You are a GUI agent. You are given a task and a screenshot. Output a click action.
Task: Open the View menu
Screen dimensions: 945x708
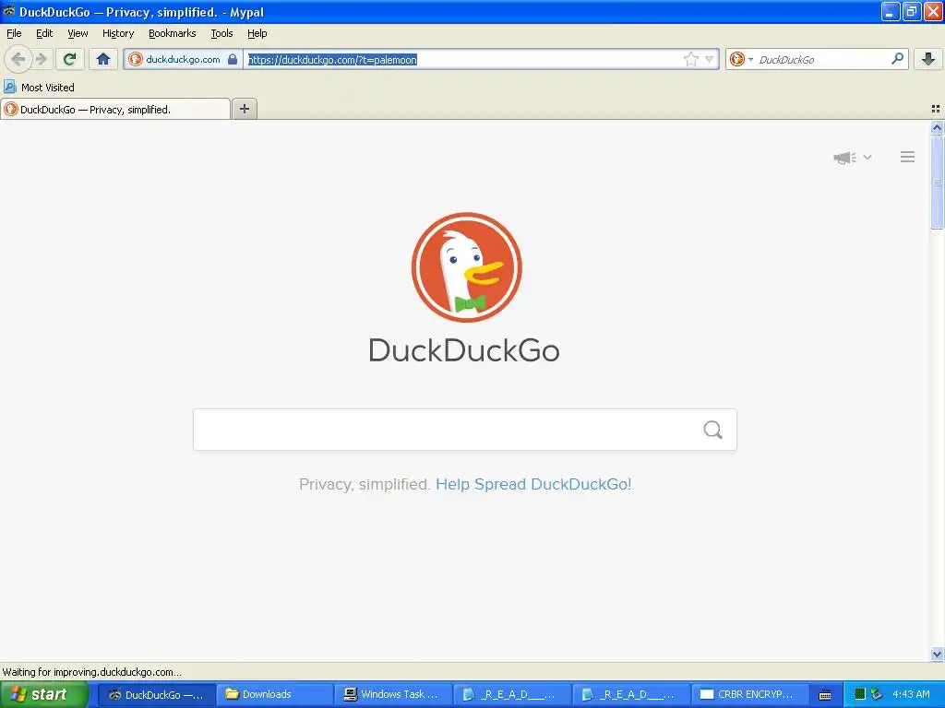pos(78,33)
